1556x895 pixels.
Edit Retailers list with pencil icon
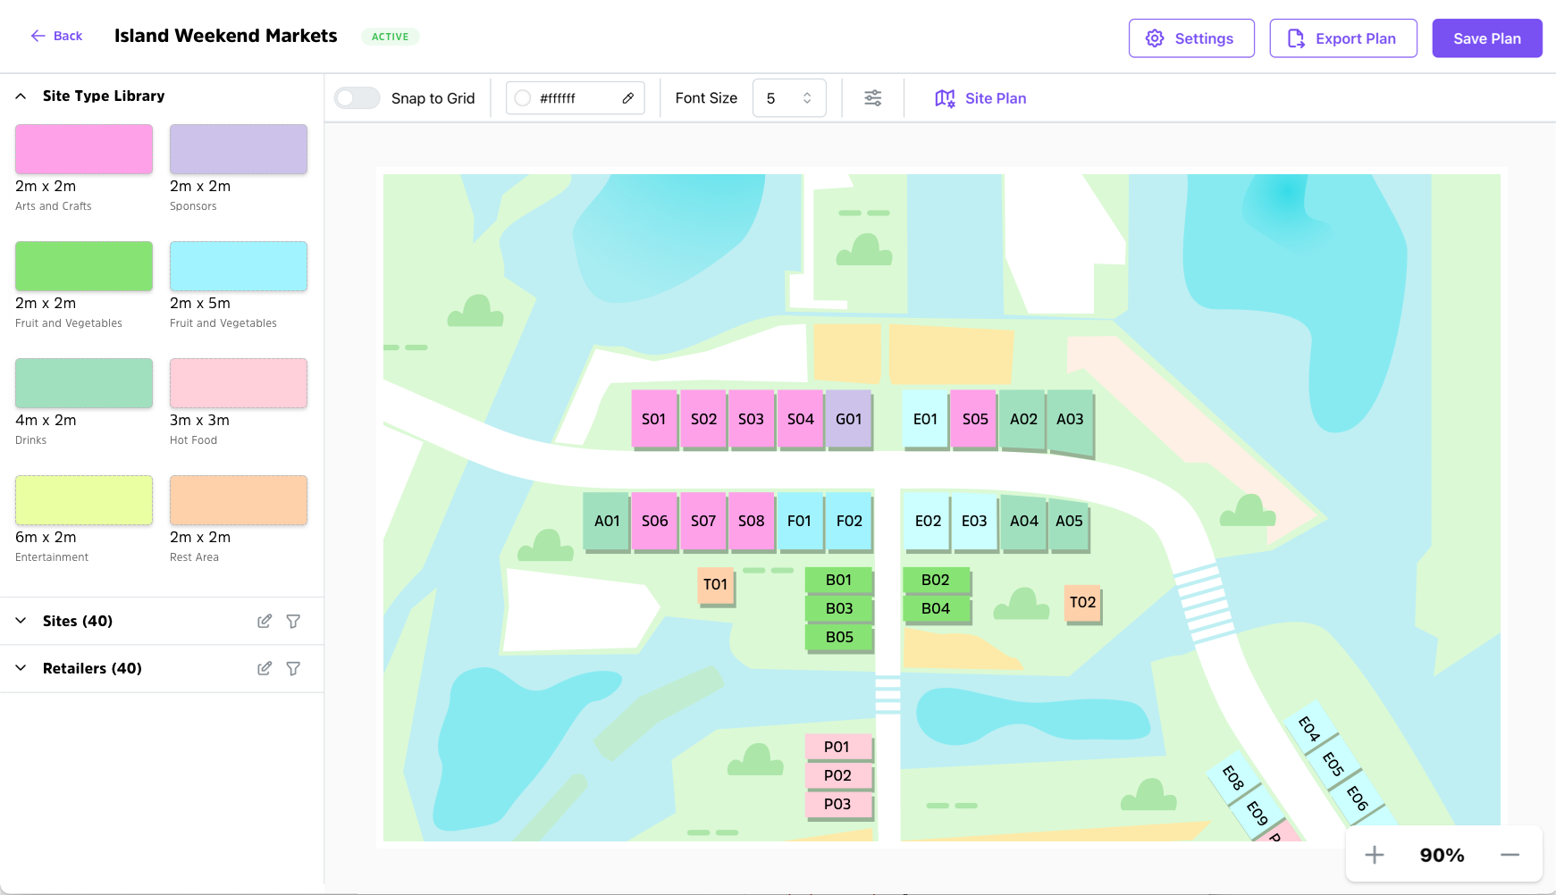coord(265,668)
